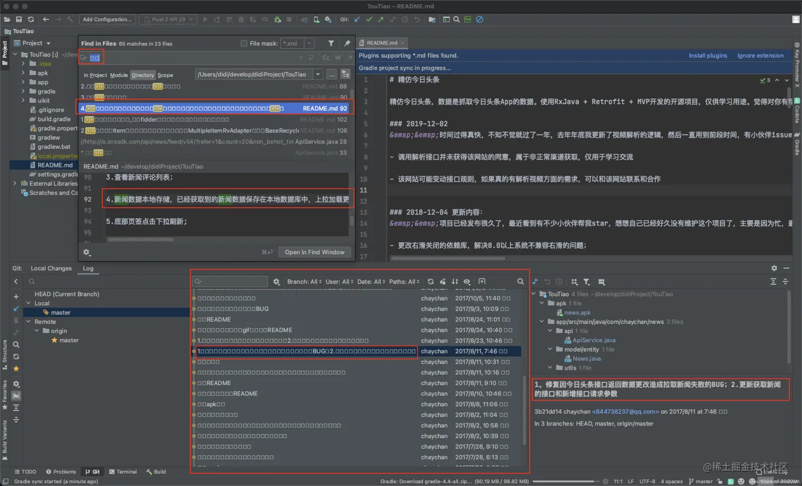Open the Git tool window settings gear
The width and height of the screenshot is (802, 486).
774,268
